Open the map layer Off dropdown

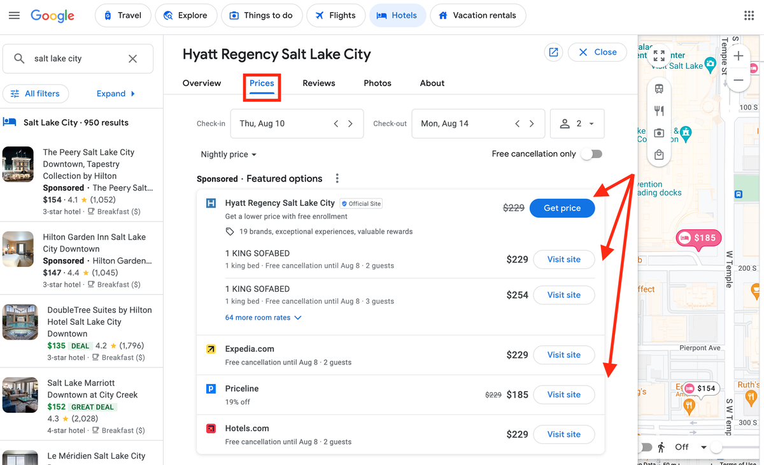coord(690,447)
